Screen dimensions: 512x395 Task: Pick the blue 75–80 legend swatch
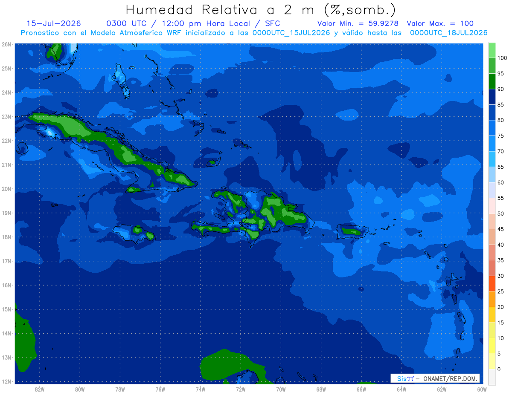[x=492, y=128]
